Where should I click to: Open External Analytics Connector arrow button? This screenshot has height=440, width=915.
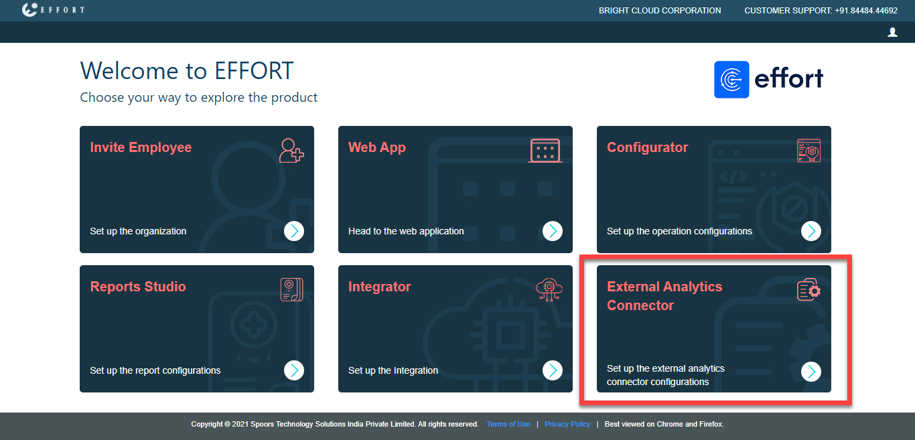click(811, 371)
